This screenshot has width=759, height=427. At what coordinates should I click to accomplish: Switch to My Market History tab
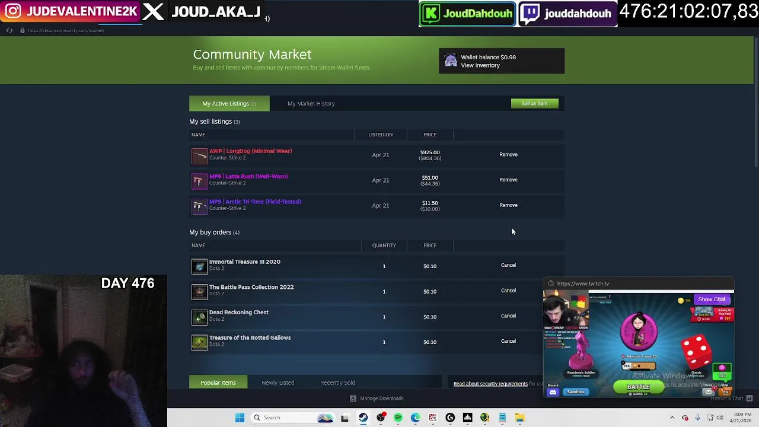click(311, 103)
